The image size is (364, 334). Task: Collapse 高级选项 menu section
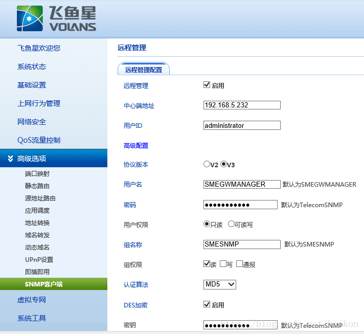[54, 159]
